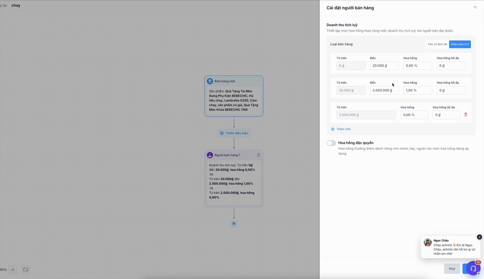Image resolution: width=484 pixels, height=279 pixels.
Task: Edit first tier Đến field 20.000 ₫
Action: pyautogui.click(x=384, y=66)
